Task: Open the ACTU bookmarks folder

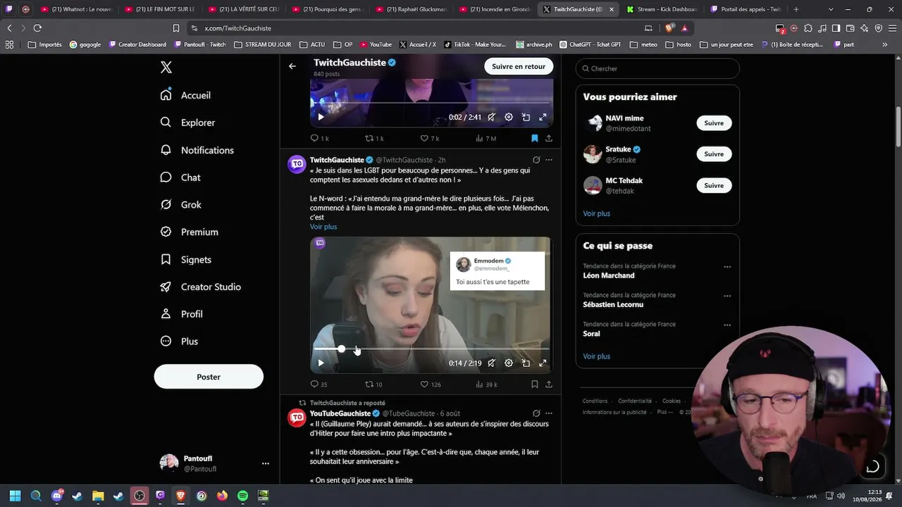Action: pyautogui.click(x=312, y=44)
